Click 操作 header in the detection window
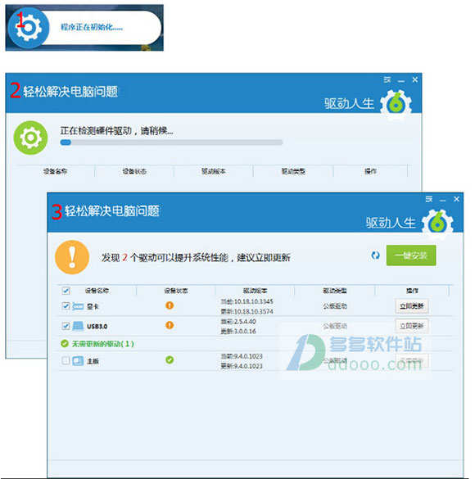The height and width of the screenshot is (479, 475). pos(370,171)
